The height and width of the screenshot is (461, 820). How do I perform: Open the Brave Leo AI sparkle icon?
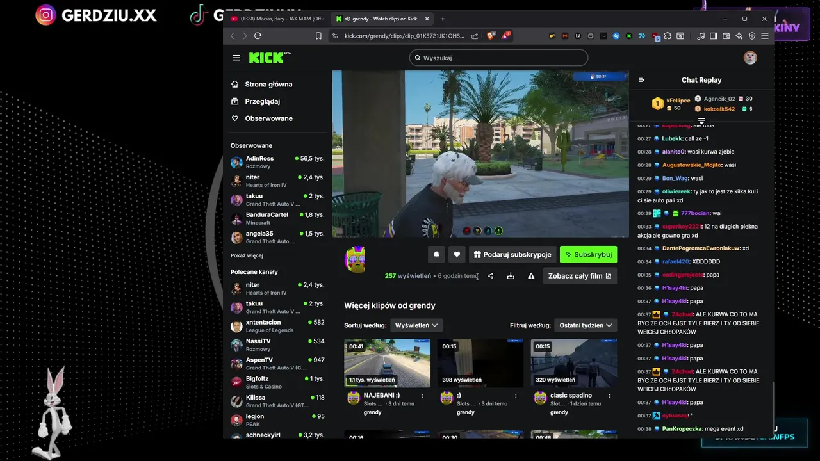pyautogui.click(x=739, y=36)
